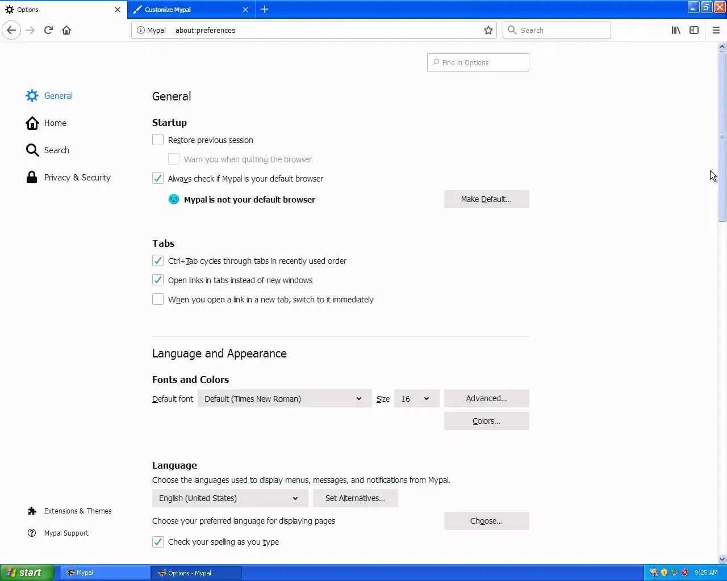Click the forward navigation arrow
The width and height of the screenshot is (727, 581).
tap(30, 30)
